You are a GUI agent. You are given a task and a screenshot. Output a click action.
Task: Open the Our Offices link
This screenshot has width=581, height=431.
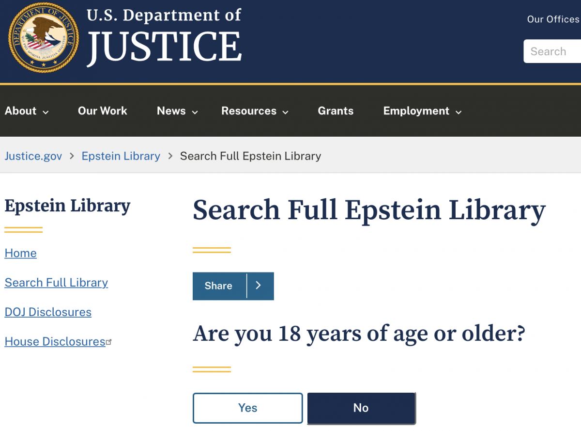pos(553,19)
